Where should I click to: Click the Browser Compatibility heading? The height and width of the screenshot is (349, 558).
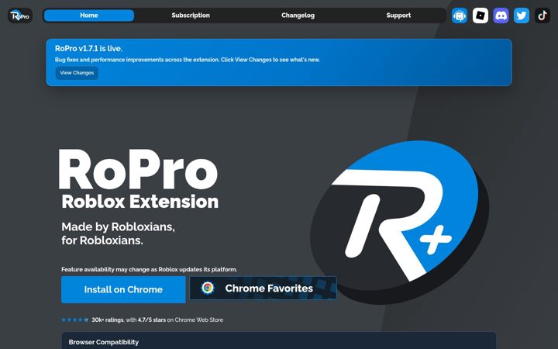pos(104,342)
